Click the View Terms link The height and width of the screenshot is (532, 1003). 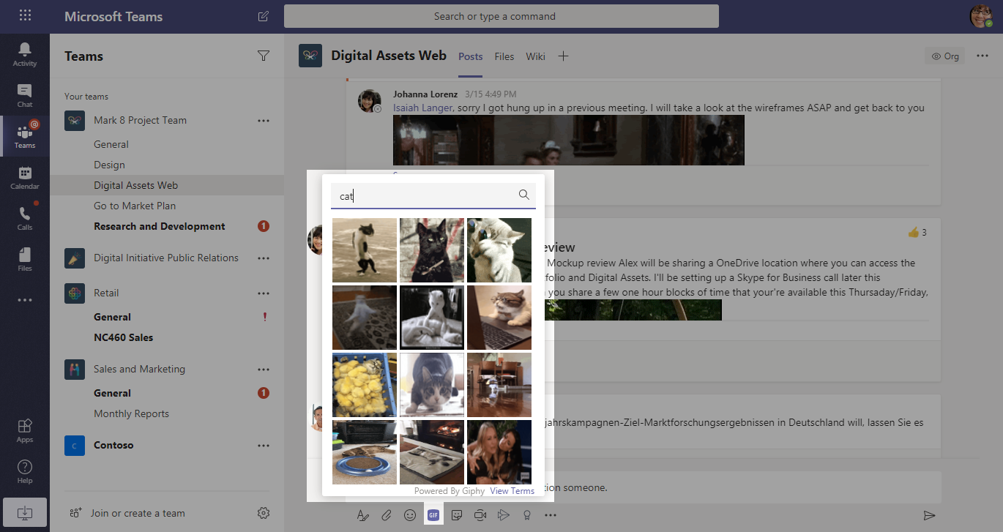click(512, 491)
